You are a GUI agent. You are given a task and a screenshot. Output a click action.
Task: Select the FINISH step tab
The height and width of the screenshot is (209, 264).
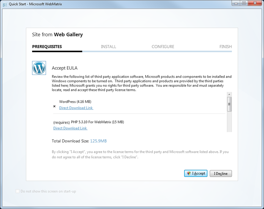pyautogui.click(x=226, y=47)
